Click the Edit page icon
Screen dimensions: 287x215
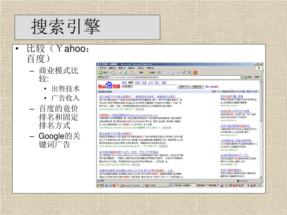point(177,73)
